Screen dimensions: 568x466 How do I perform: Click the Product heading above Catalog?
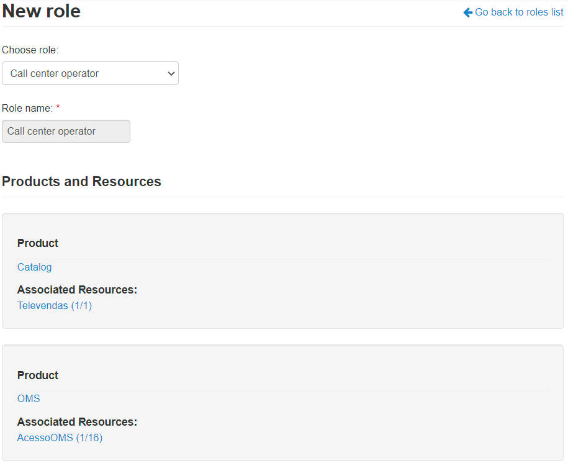tap(38, 243)
